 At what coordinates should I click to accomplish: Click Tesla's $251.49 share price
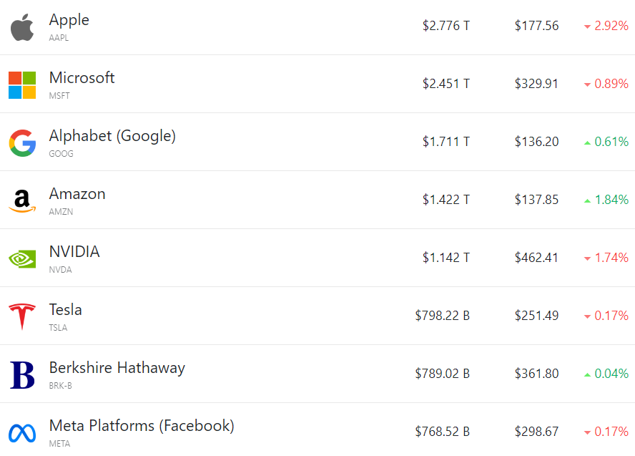[536, 316]
